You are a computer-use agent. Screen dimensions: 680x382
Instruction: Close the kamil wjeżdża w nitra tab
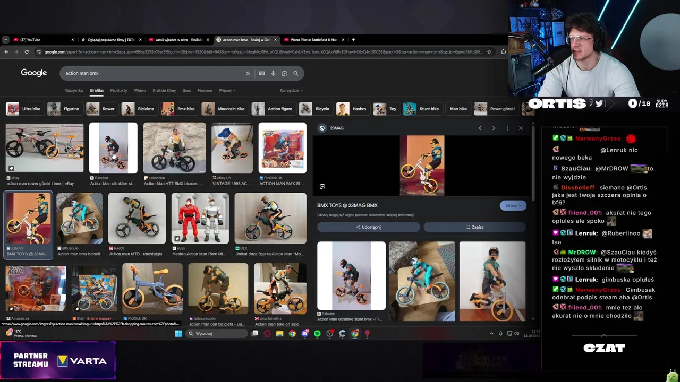[x=208, y=40]
